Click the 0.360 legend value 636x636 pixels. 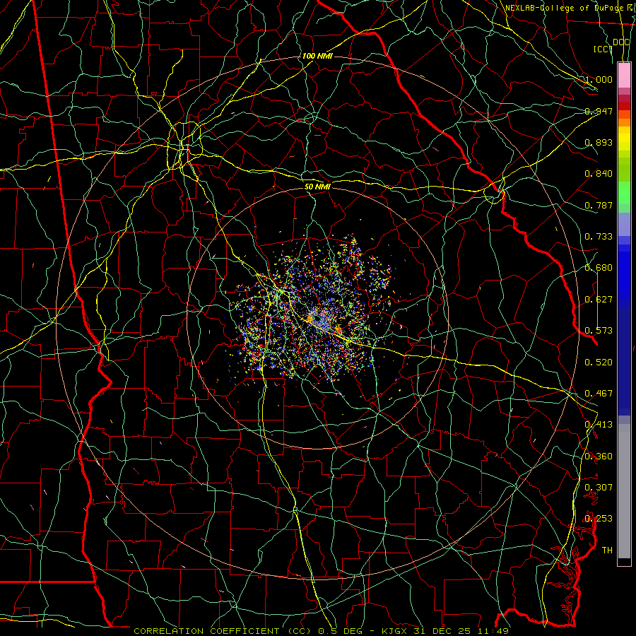coord(599,457)
